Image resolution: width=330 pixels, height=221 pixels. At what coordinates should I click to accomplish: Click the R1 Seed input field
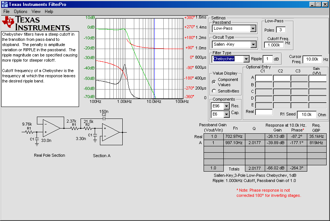[307, 114]
